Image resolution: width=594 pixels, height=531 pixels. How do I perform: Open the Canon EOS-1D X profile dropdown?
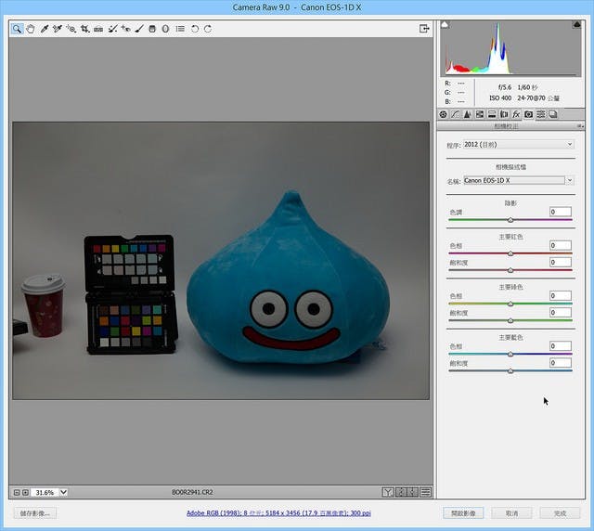pyautogui.click(x=518, y=180)
